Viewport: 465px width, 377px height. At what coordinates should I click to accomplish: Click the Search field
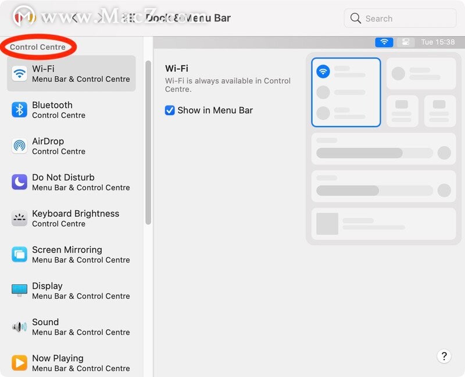pyautogui.click(x=400, y=19)
